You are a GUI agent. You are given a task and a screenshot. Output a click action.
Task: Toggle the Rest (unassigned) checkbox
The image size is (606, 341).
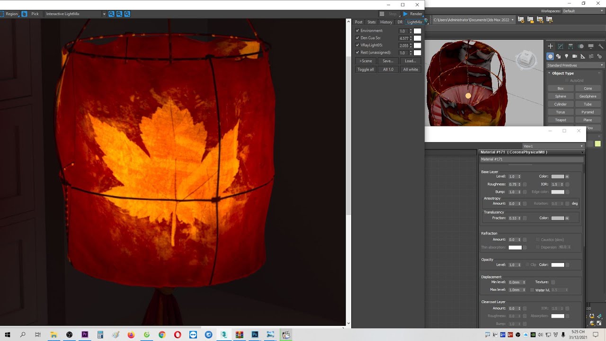[x=357, y=53]
